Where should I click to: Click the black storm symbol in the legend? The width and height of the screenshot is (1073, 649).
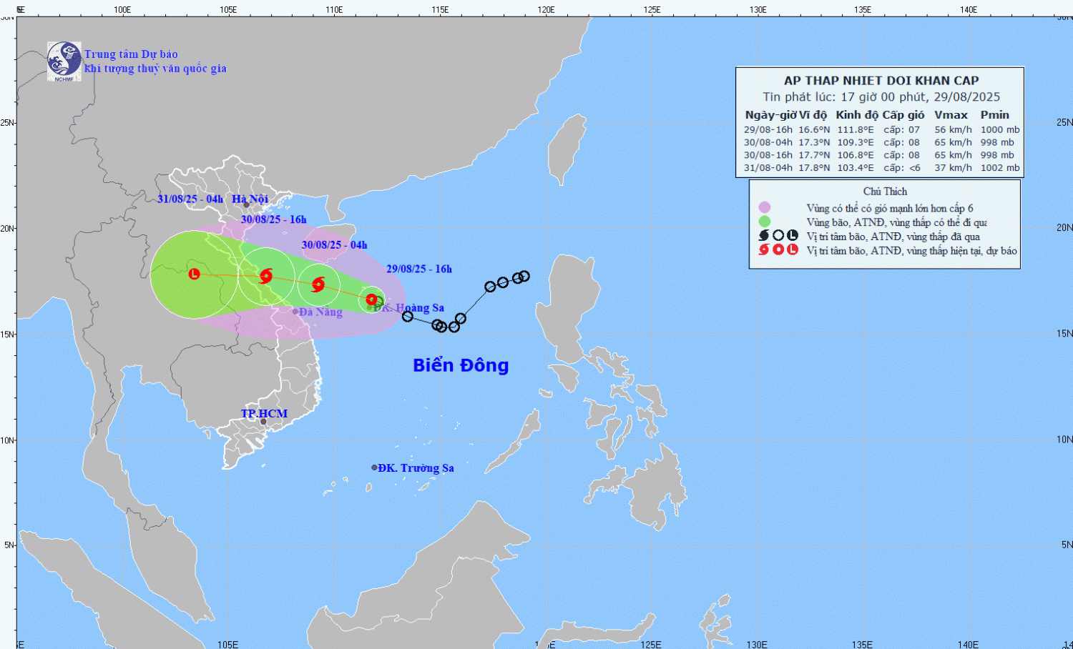click(764, 236)
